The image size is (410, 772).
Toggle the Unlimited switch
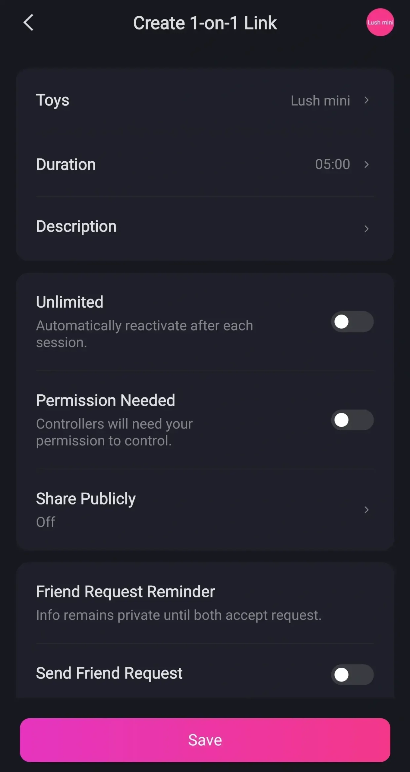352,322
